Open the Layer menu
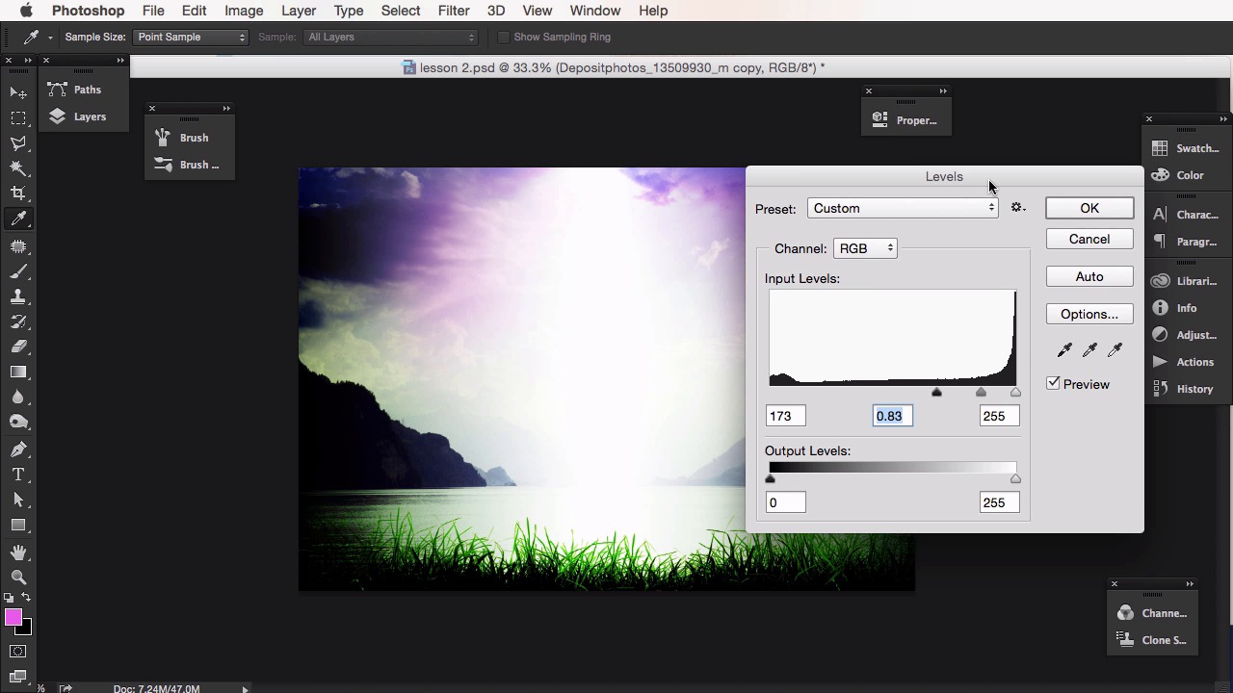Image resolution: width=1233 pixels, height=693 pixels. 299,11
